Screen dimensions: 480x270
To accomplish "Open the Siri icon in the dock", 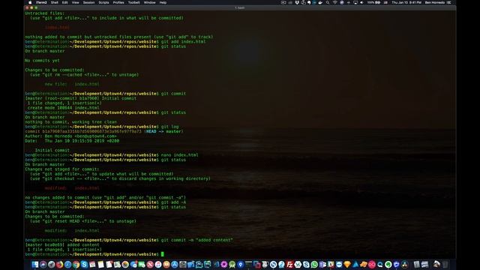I will point(43,265).
